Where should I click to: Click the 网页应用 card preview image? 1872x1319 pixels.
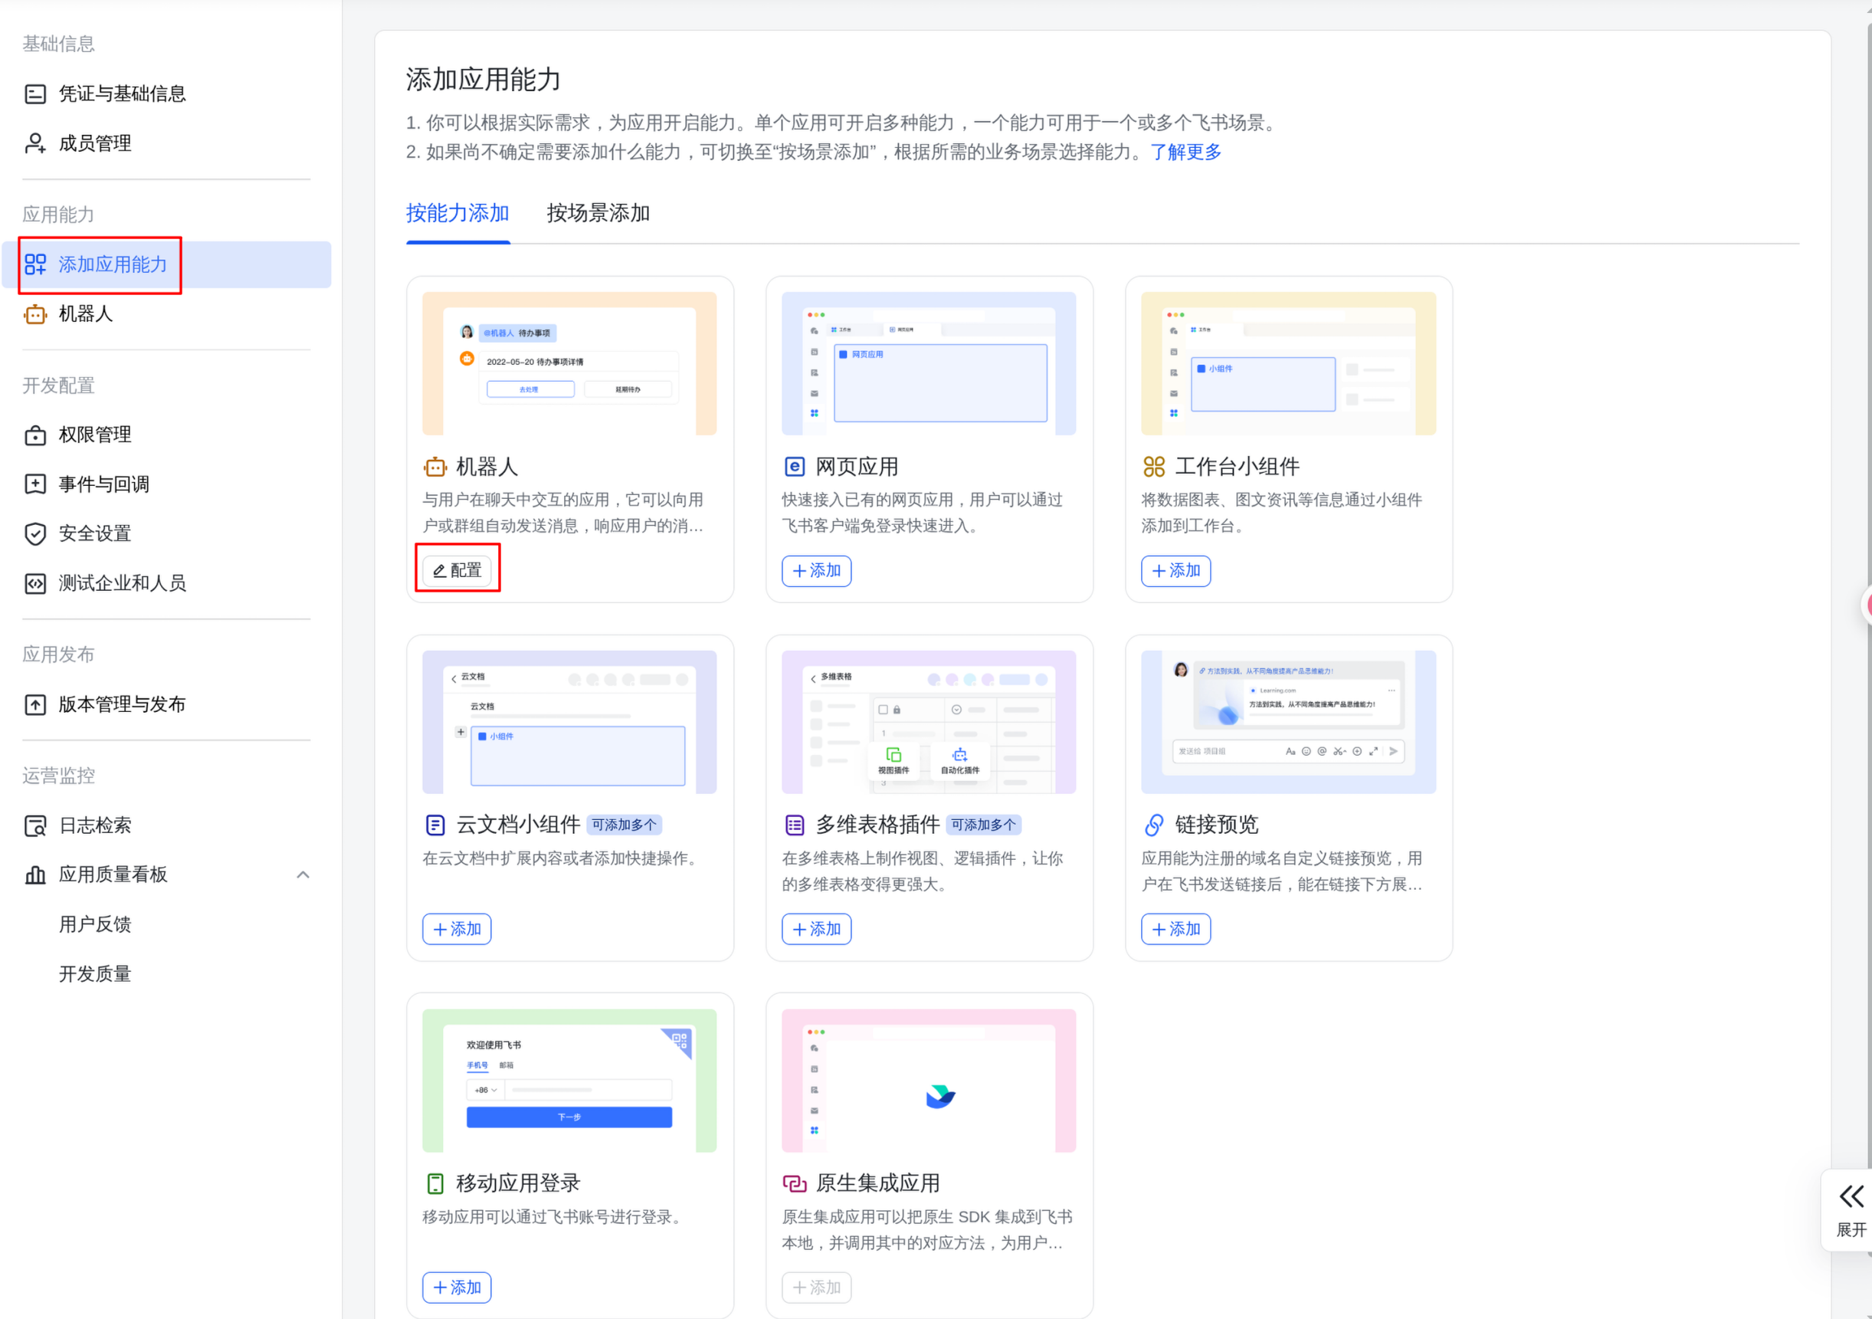[x=929, y=363]
